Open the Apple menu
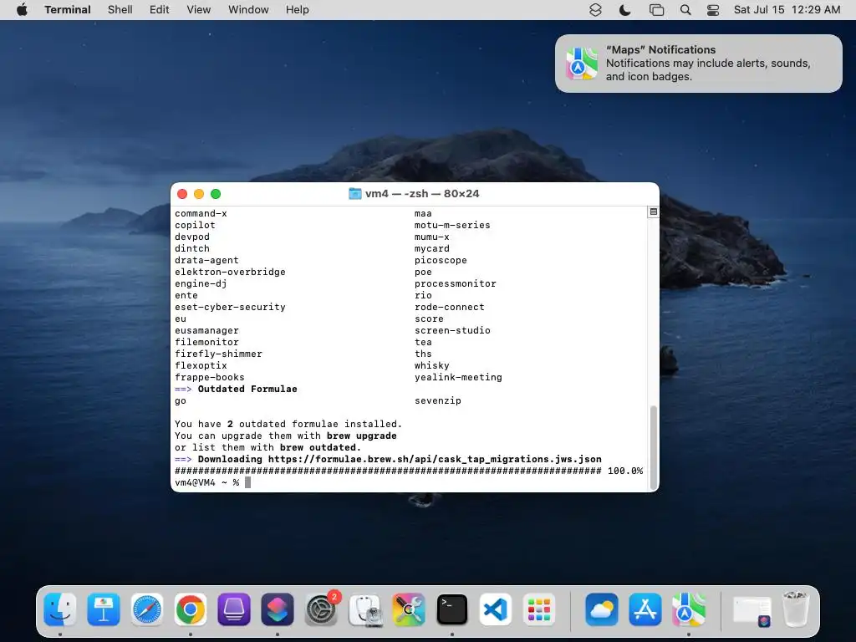The width and height of the screenshot is (856, 642). coord(22,10)
